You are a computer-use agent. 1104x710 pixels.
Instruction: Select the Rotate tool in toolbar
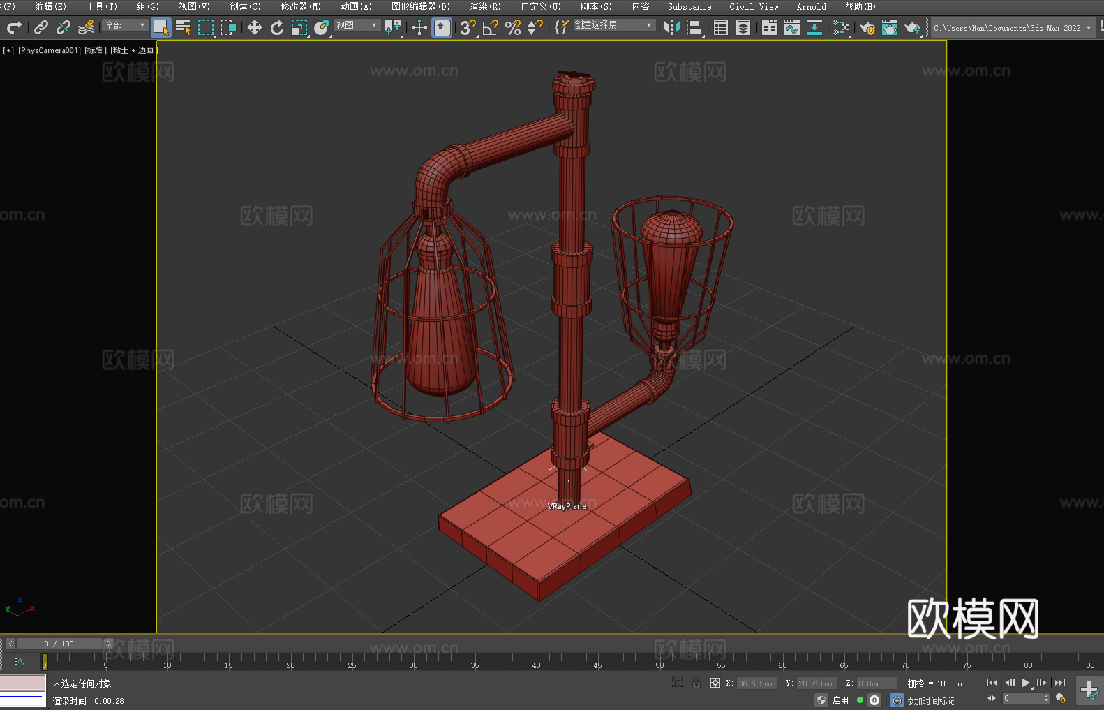(x=277, y=27)
